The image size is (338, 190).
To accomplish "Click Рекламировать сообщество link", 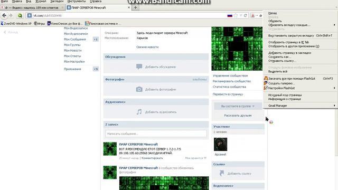I will click(232, 81).
